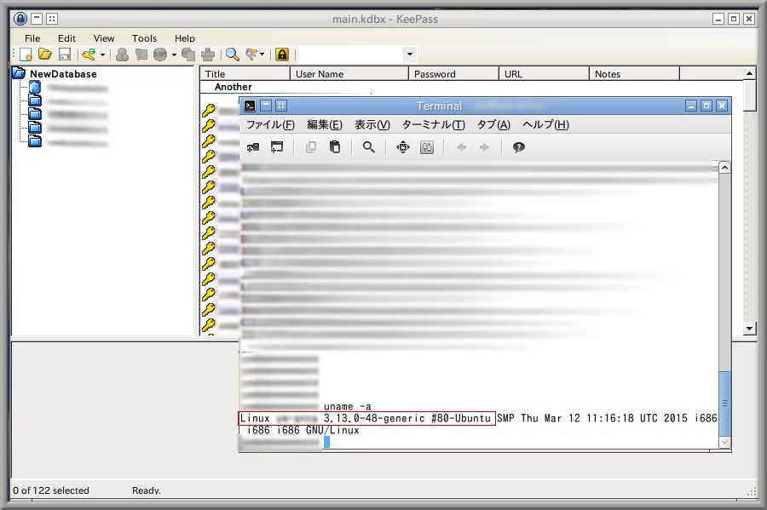Click into the KeePass quick search box
The width and height of the screenshot is (767, 510).
351,54
